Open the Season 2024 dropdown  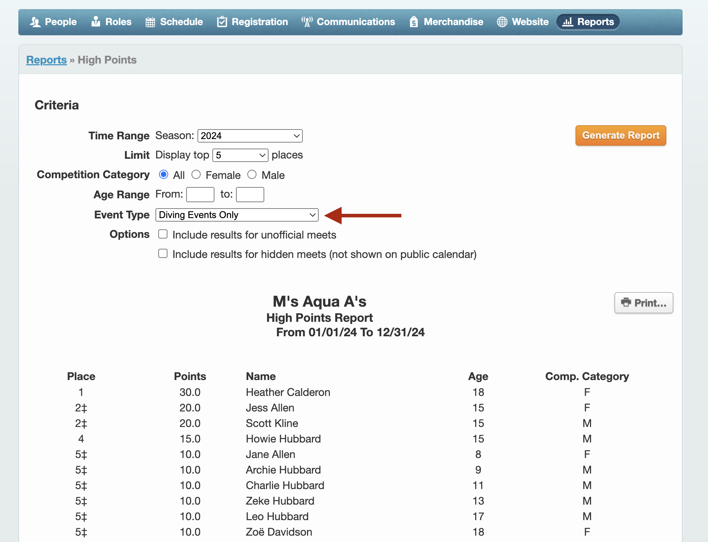coord(250,136)
